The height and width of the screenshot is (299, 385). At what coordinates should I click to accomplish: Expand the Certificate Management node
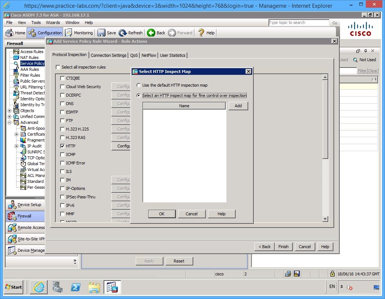pos(16,134)
